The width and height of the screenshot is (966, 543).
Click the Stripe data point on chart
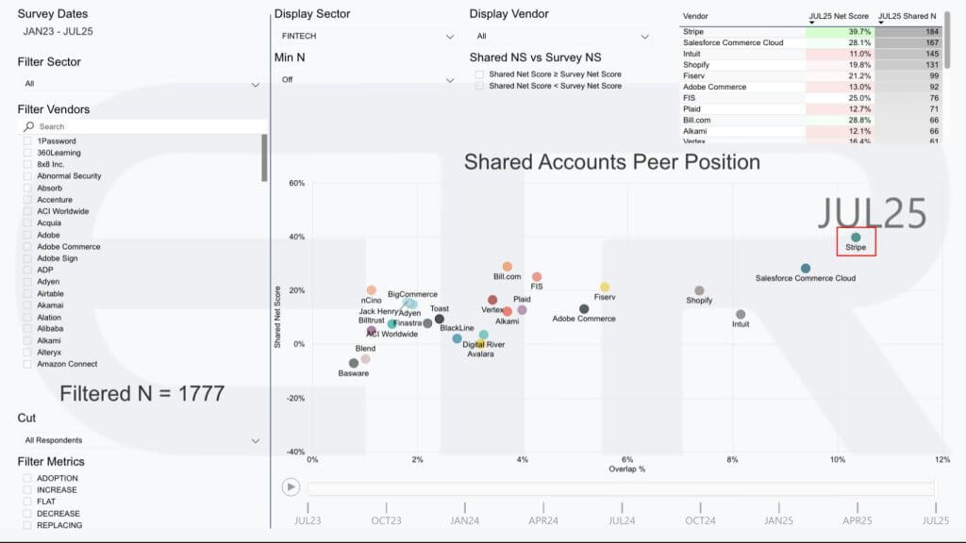click(856, 238)
